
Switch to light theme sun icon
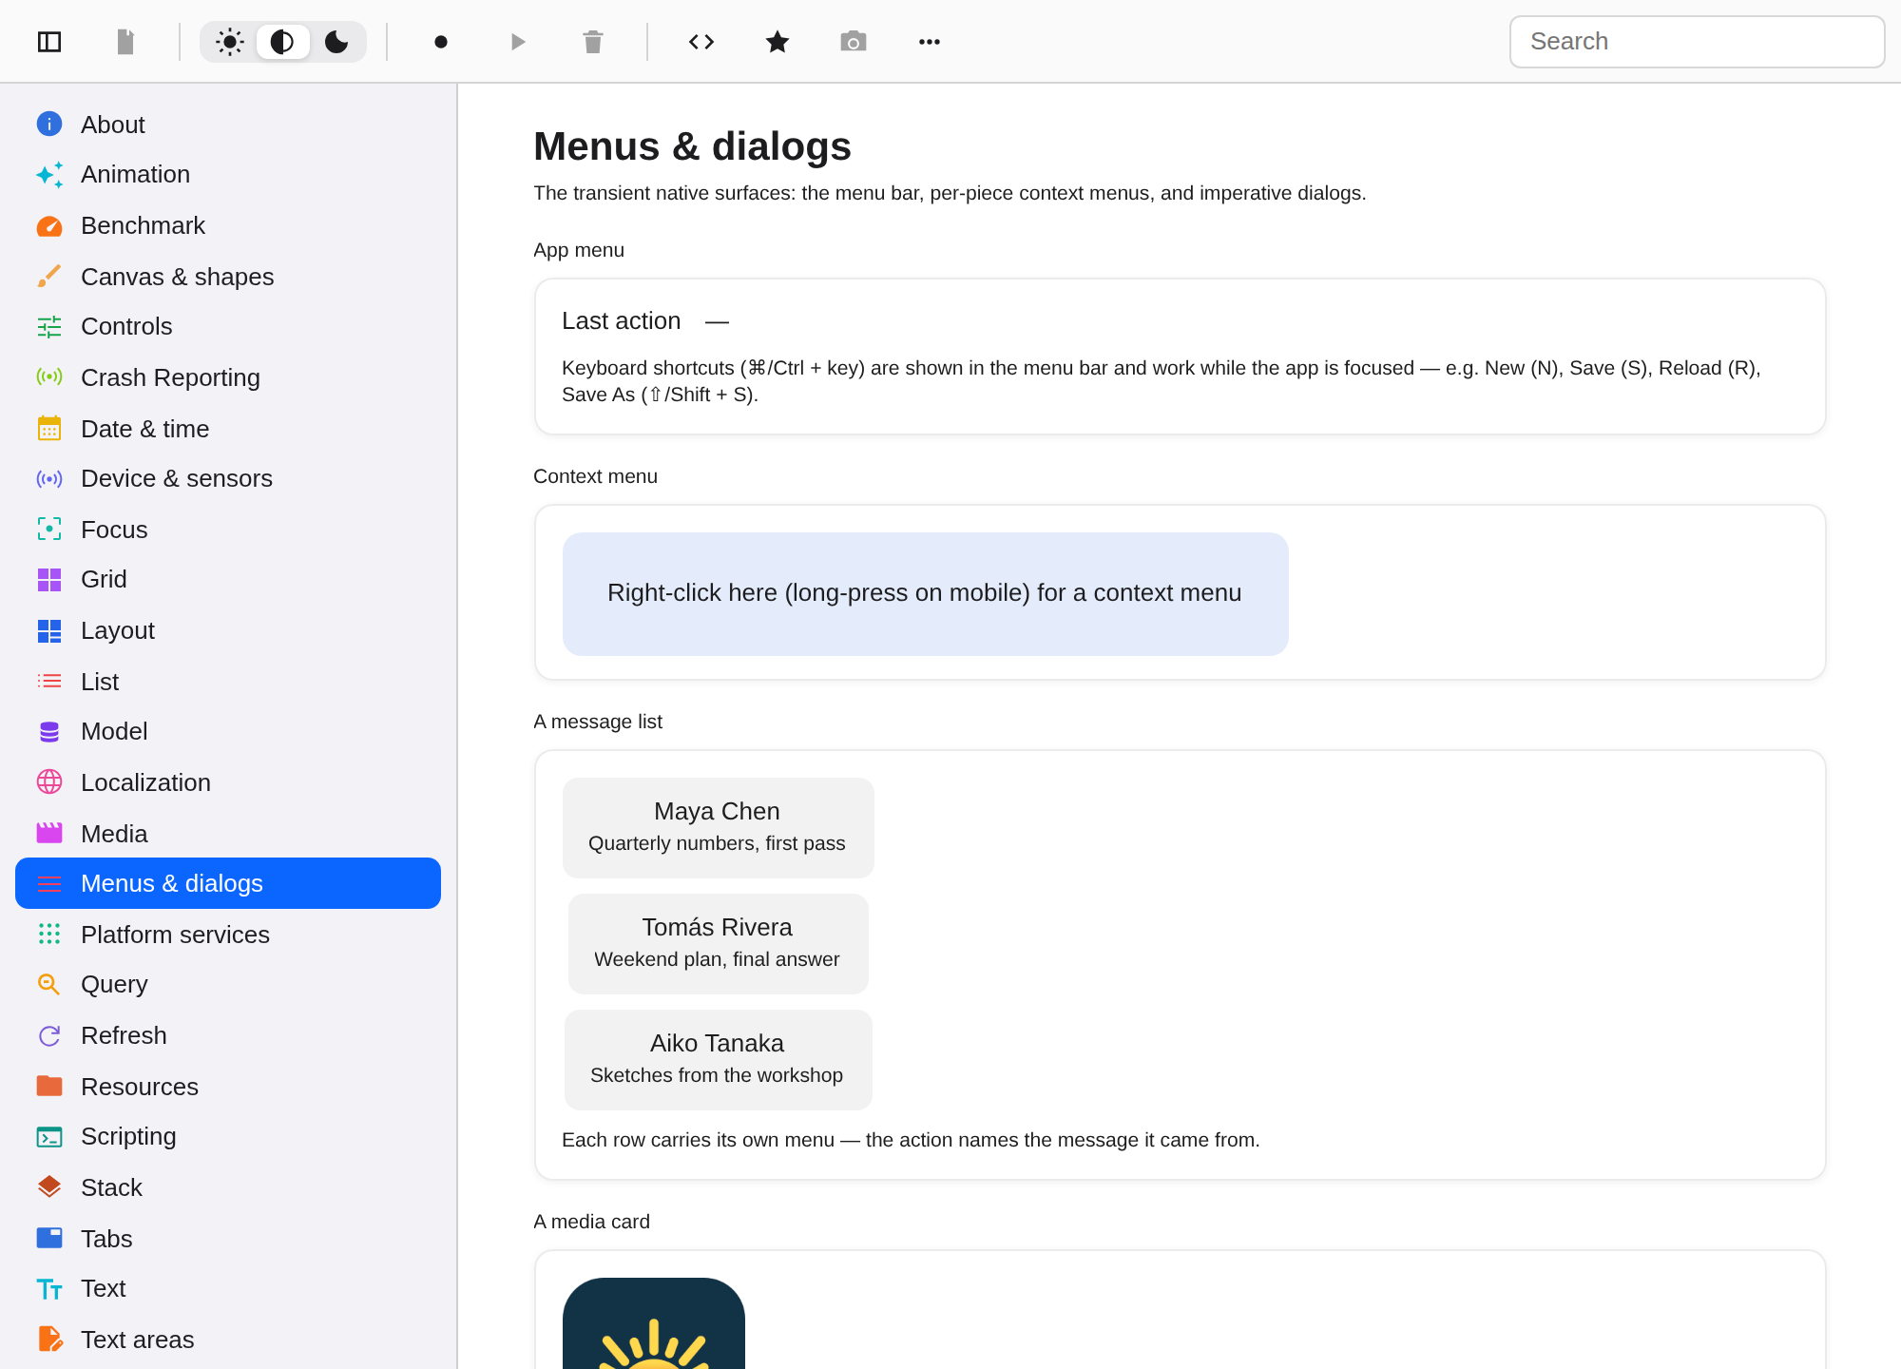click(x=230, y=42)
